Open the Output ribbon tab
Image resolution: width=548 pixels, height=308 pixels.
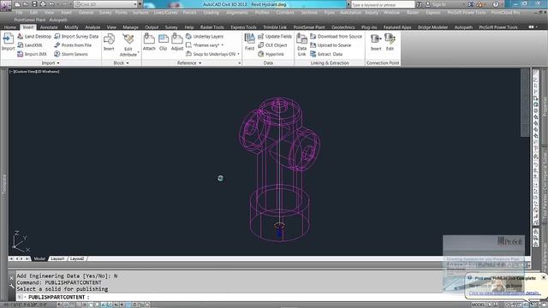coord(152,27)
